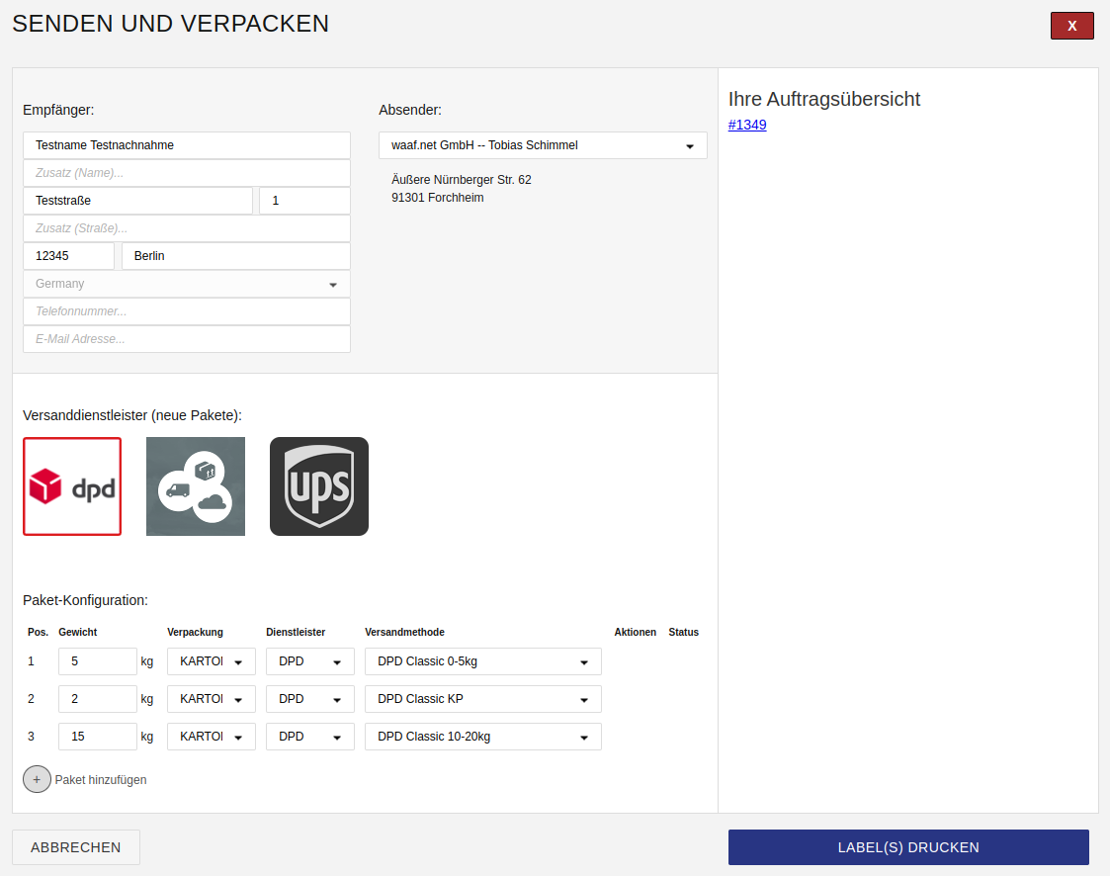
Task: Choose the truck and cloud shipping provider
Action: pos(196,486)
